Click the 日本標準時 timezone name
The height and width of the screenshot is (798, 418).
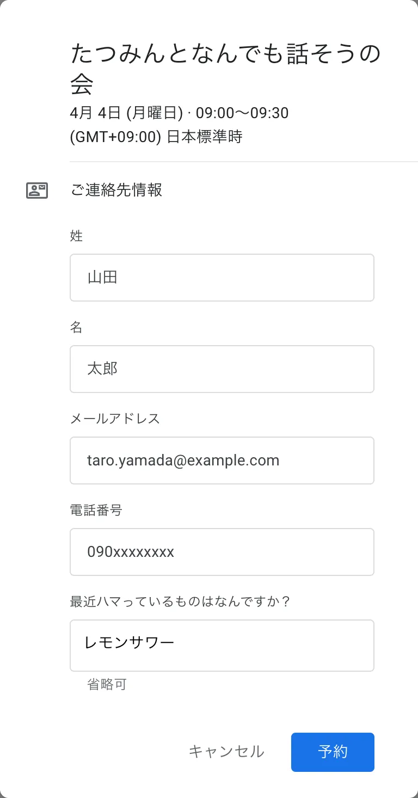[204, 137]
